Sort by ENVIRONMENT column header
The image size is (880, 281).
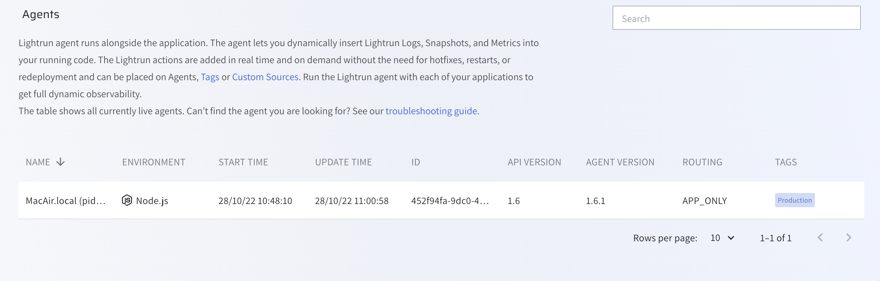pyautogui.click(x=154, y=162)
